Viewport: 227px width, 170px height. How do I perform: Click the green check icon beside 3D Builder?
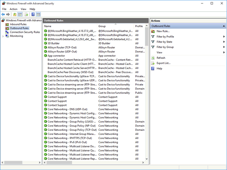tap(46, 43)
